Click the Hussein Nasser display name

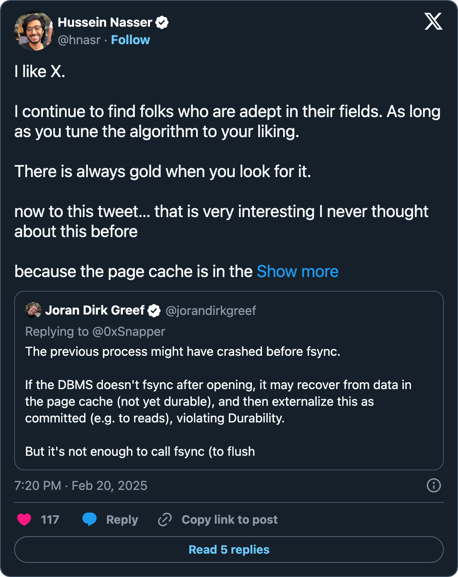click(x=105, y=22)
